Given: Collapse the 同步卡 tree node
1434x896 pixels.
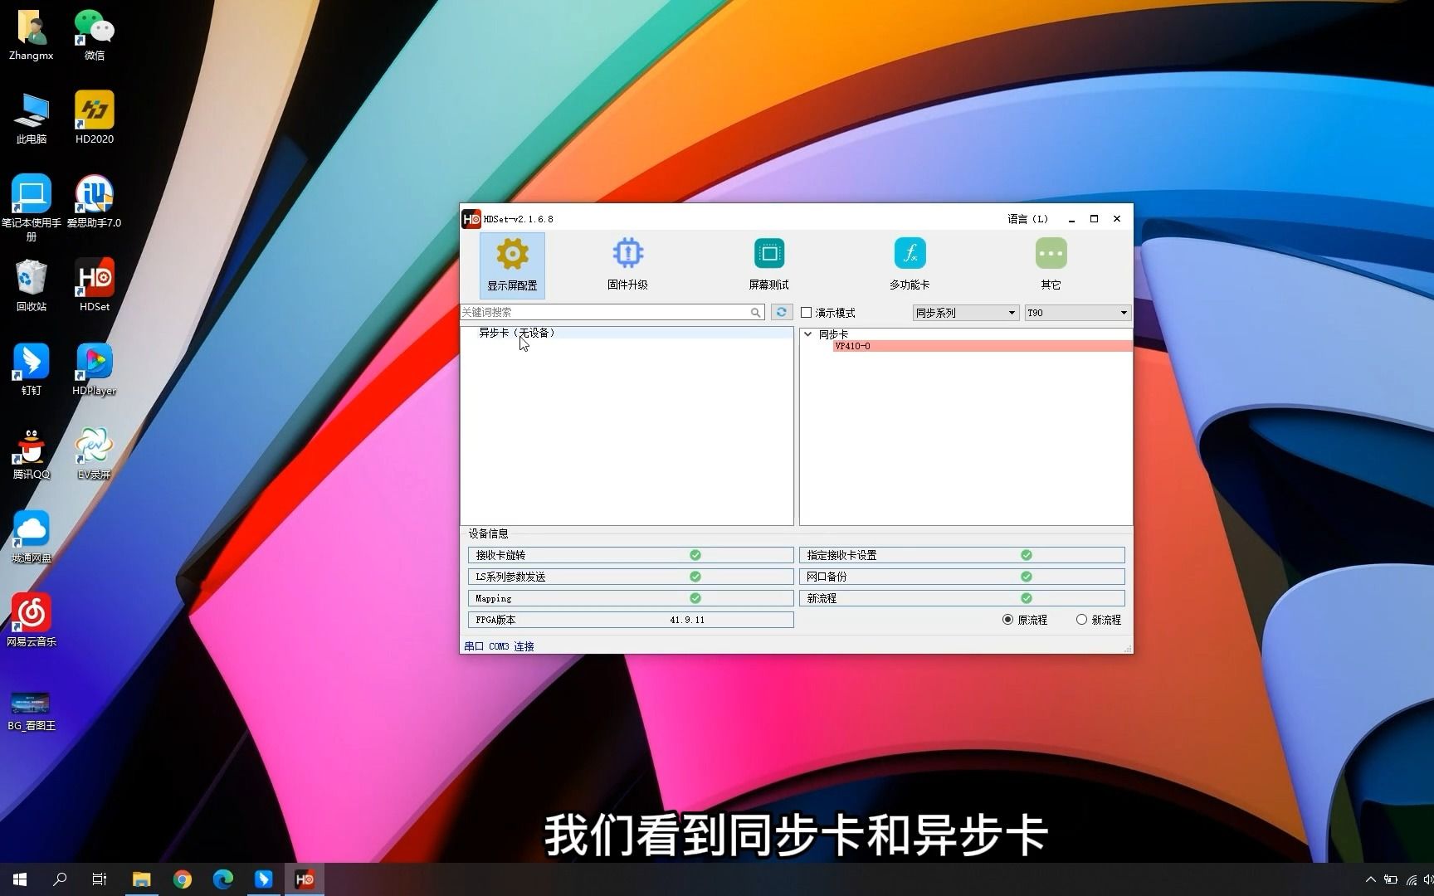Looking at the screenshot, I should tap(807, 334).
